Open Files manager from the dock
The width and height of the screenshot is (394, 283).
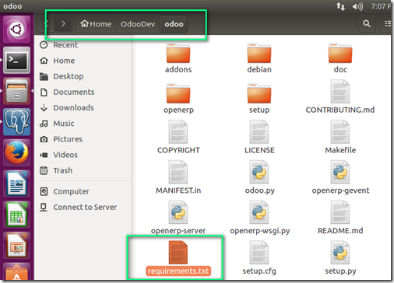[x=16, y=91]
